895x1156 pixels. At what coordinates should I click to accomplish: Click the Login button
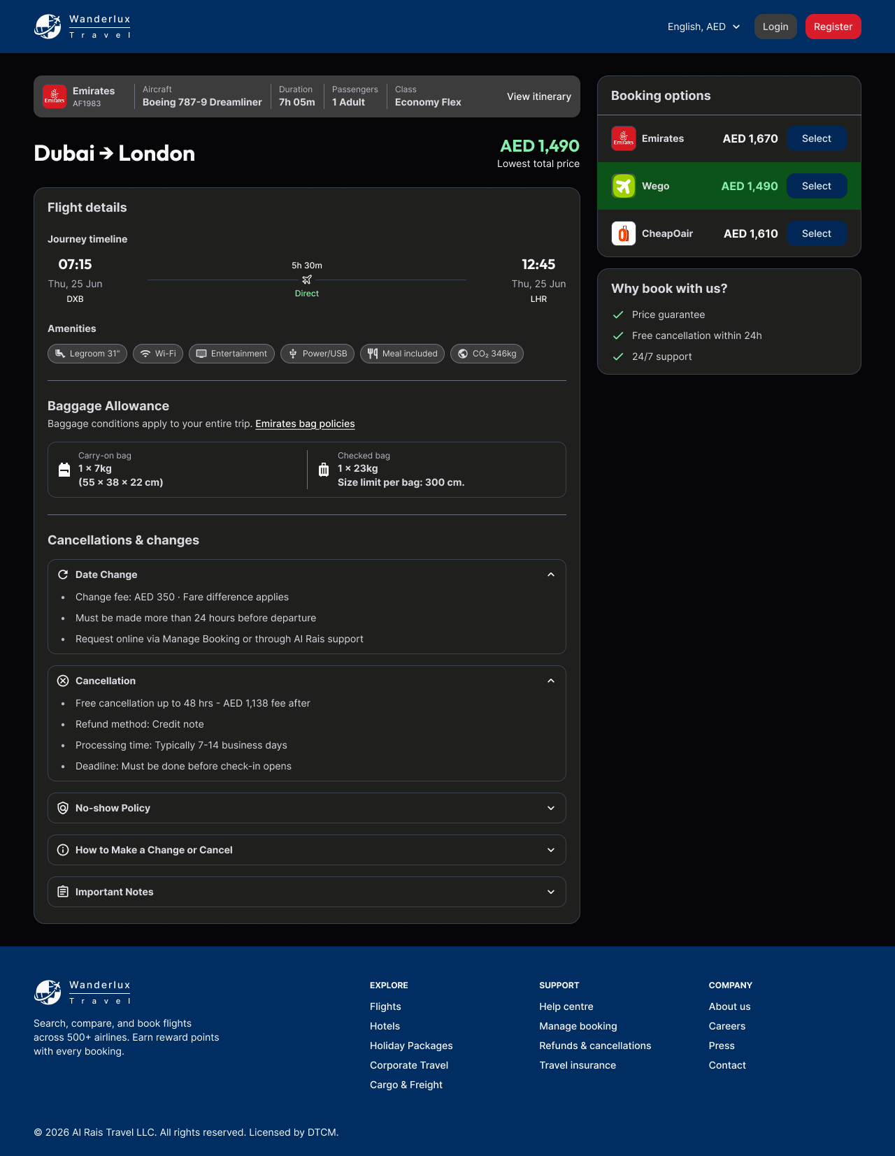pyautogui.click(x=775, y=27)
